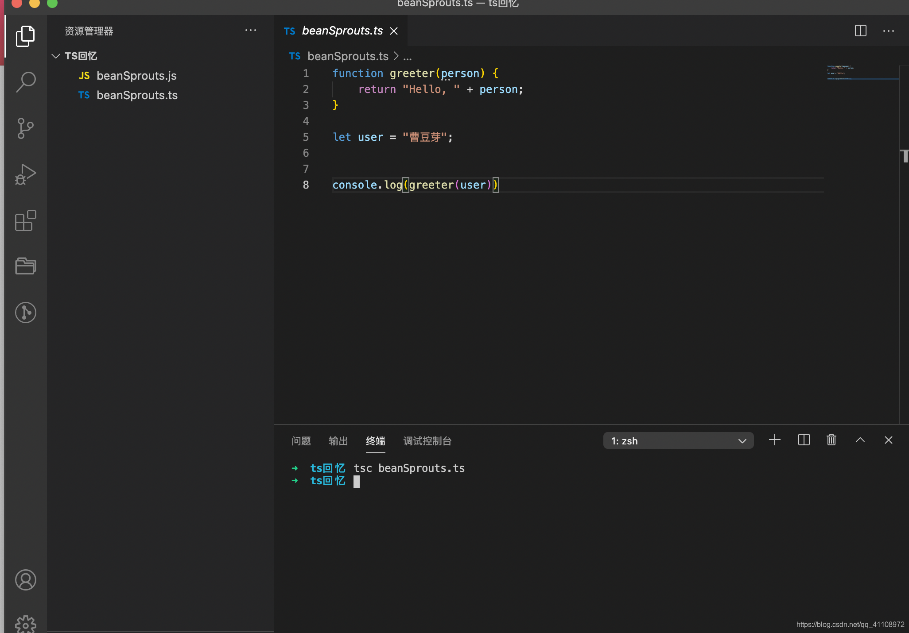Open the Extensions view
The image size is (909, 633).
click(25, 220)
